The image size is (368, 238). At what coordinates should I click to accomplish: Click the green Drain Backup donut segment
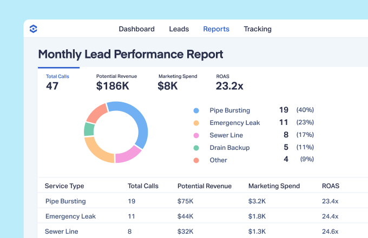point(89,129)
